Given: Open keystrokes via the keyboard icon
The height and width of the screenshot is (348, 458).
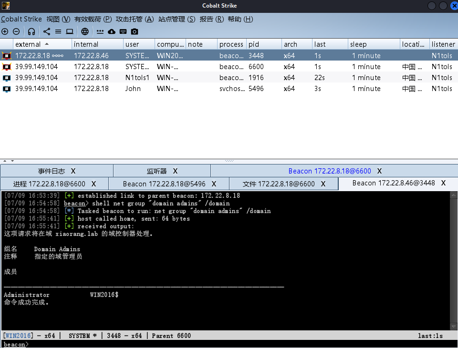Looking at the screenshot, I should click(x=123, y=31).
